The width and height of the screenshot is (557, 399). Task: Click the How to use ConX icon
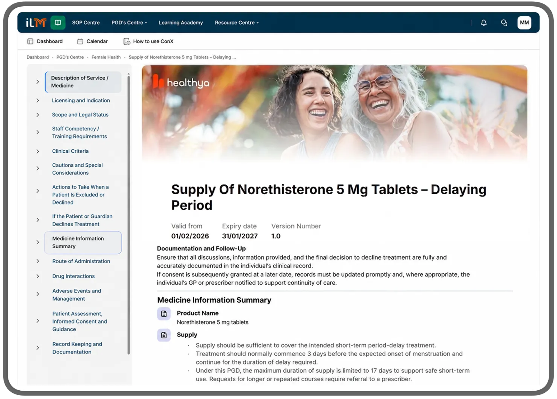pos(127,41)
